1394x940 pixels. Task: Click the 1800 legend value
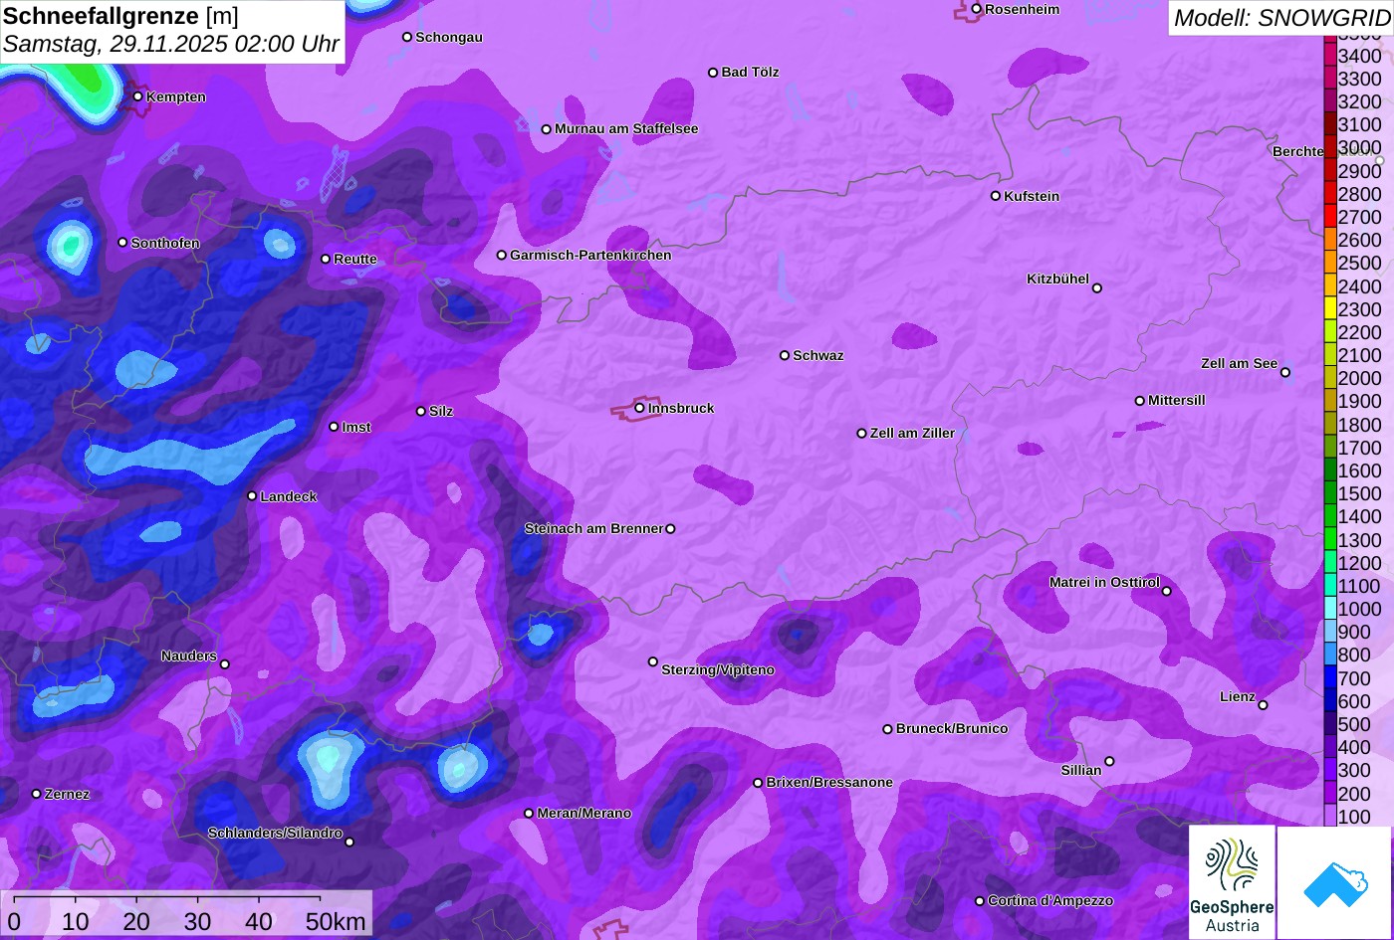pos(1360,425)
